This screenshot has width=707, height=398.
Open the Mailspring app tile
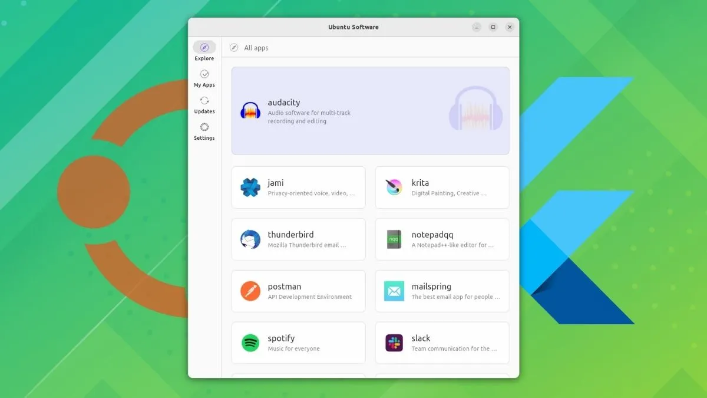tap(442, 291)
